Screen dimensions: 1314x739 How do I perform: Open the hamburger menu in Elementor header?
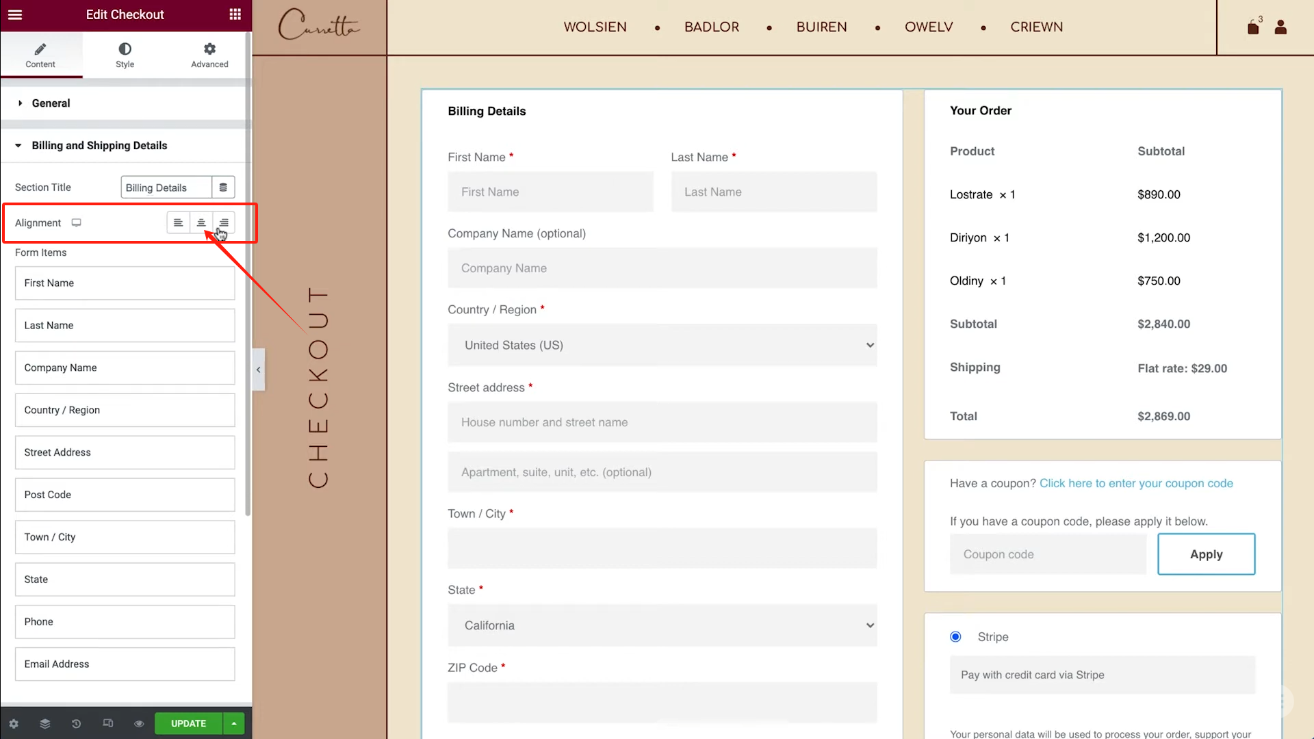15,14
